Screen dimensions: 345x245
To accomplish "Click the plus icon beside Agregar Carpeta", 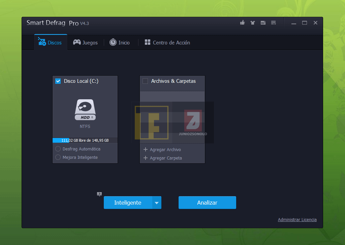I will (x=146, y=158).
